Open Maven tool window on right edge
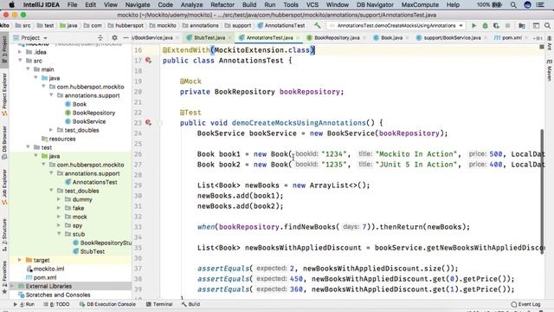This screenshot has height=312, width=554. (550, 69)
